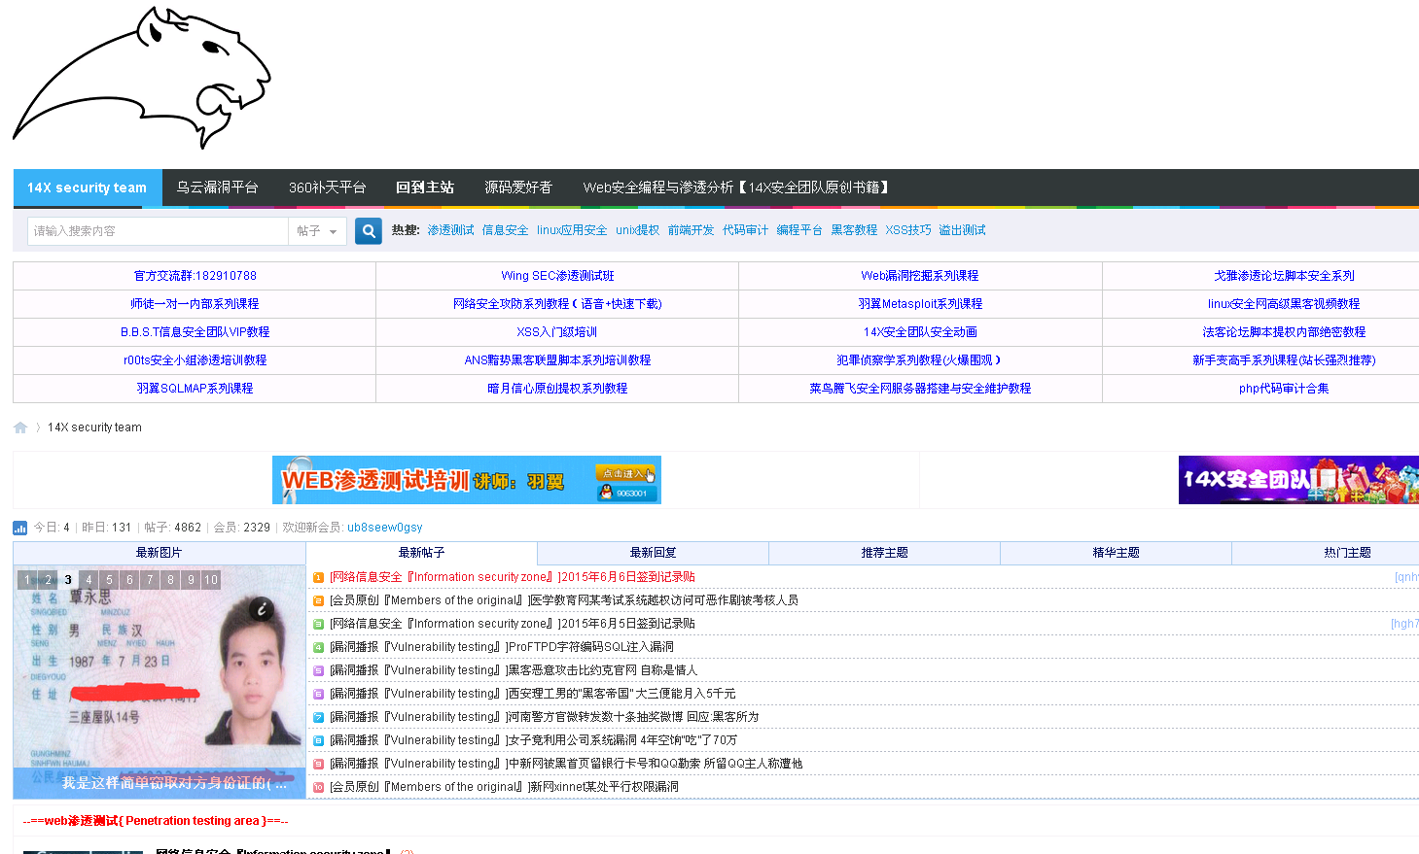Click 信息安全 hot search link
This screenshot has width=1419, height=854.
tap(506, 230)
